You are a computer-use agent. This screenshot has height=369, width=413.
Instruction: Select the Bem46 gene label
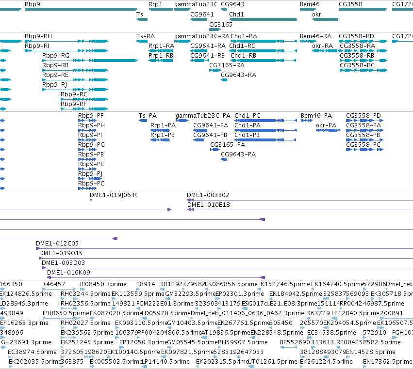310,4
